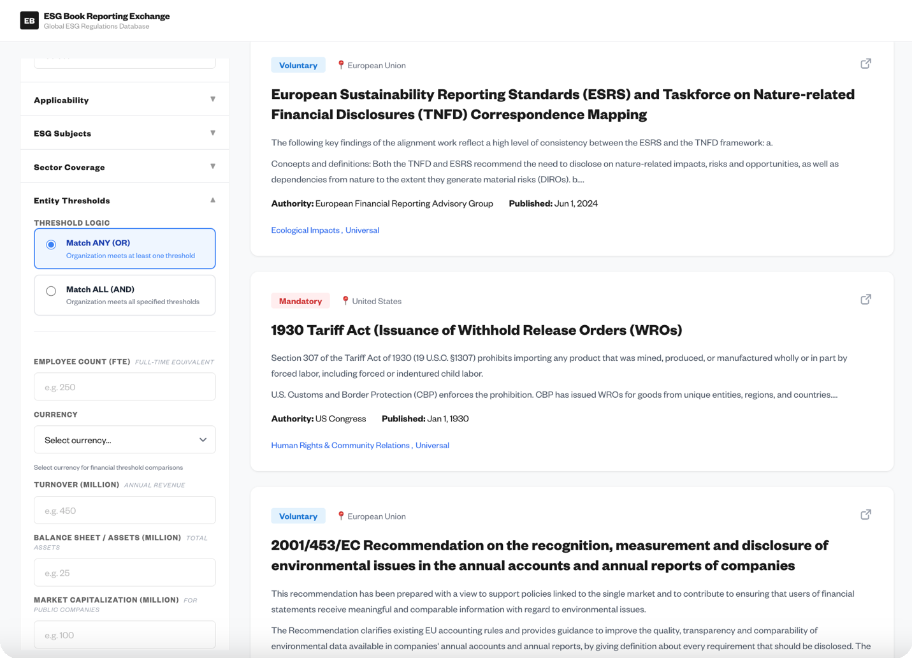Open the Ecological Impacts tag link
Viewport: 912px width, 658px height.
point(305,230)
